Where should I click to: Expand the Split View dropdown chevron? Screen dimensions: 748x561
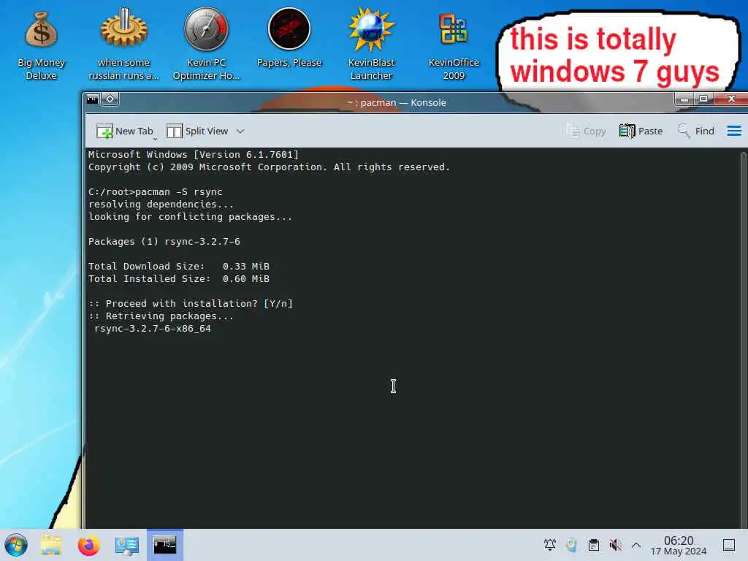[240, 131]
